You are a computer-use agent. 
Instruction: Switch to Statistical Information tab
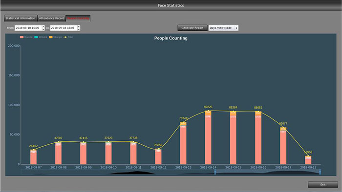pos(21,18)
